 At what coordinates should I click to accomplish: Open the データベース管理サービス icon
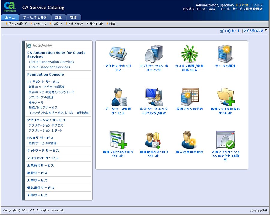tap(119, 97)
